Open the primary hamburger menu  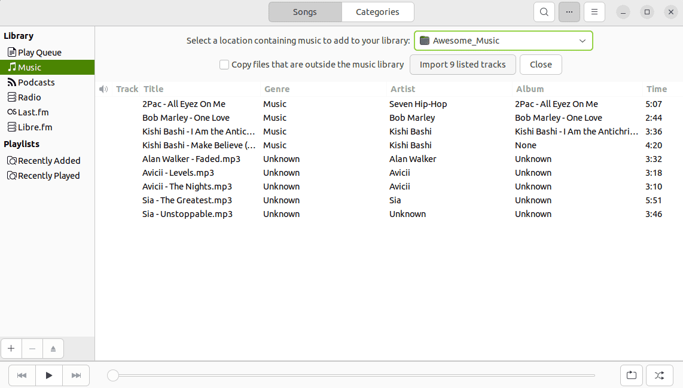594,11
